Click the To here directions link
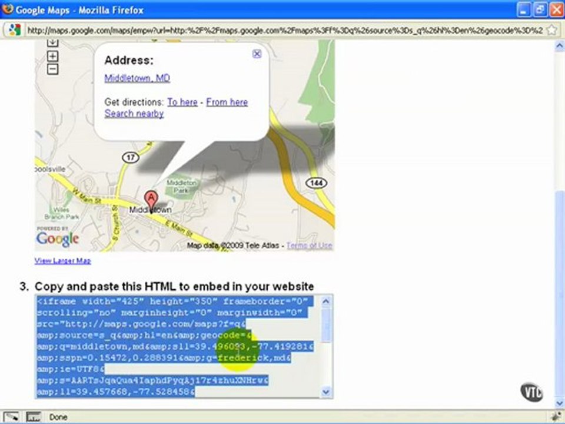565x424 pixels. (x=182, y=102)
